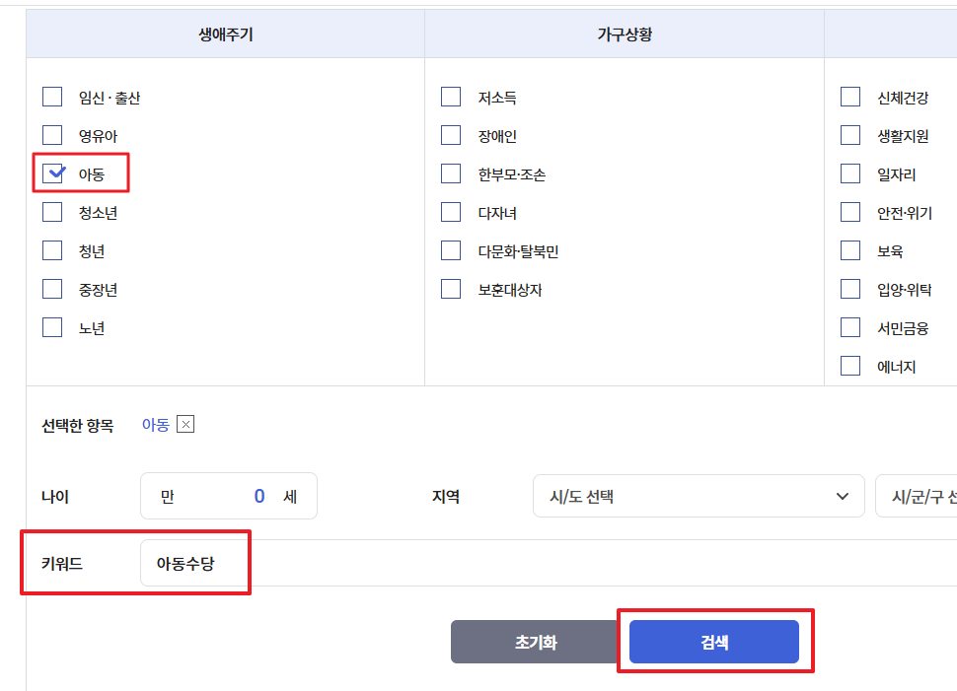Click the chevron arrow of 시/도 선택

point(843,497)
